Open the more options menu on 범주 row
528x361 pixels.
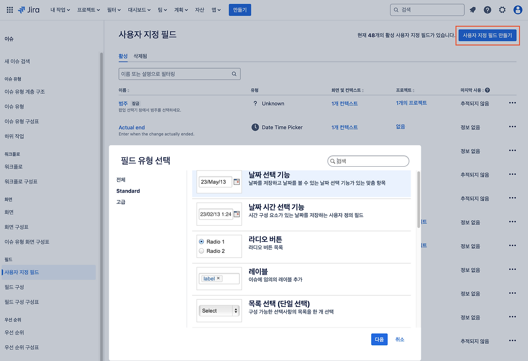[x=512, y=103]
